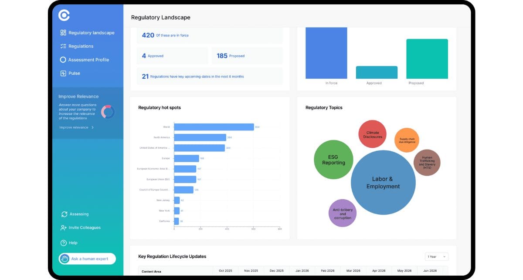Image resolution: width=523 pixels, height=280 pixels.
Task: Select the Climate Disclosures bubble
Action: click(x=373, y=134)
